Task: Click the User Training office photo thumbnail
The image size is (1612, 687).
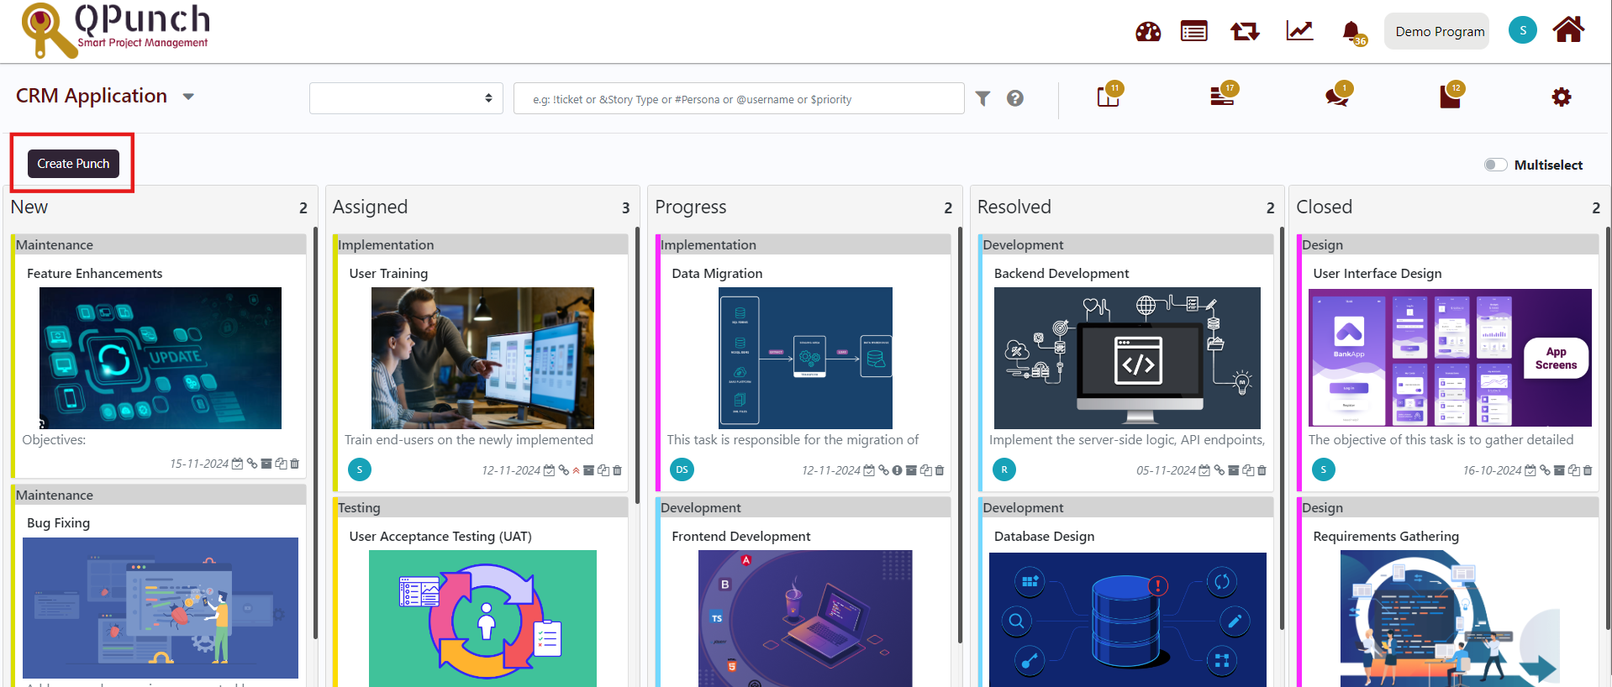Action: coord(482,359)
